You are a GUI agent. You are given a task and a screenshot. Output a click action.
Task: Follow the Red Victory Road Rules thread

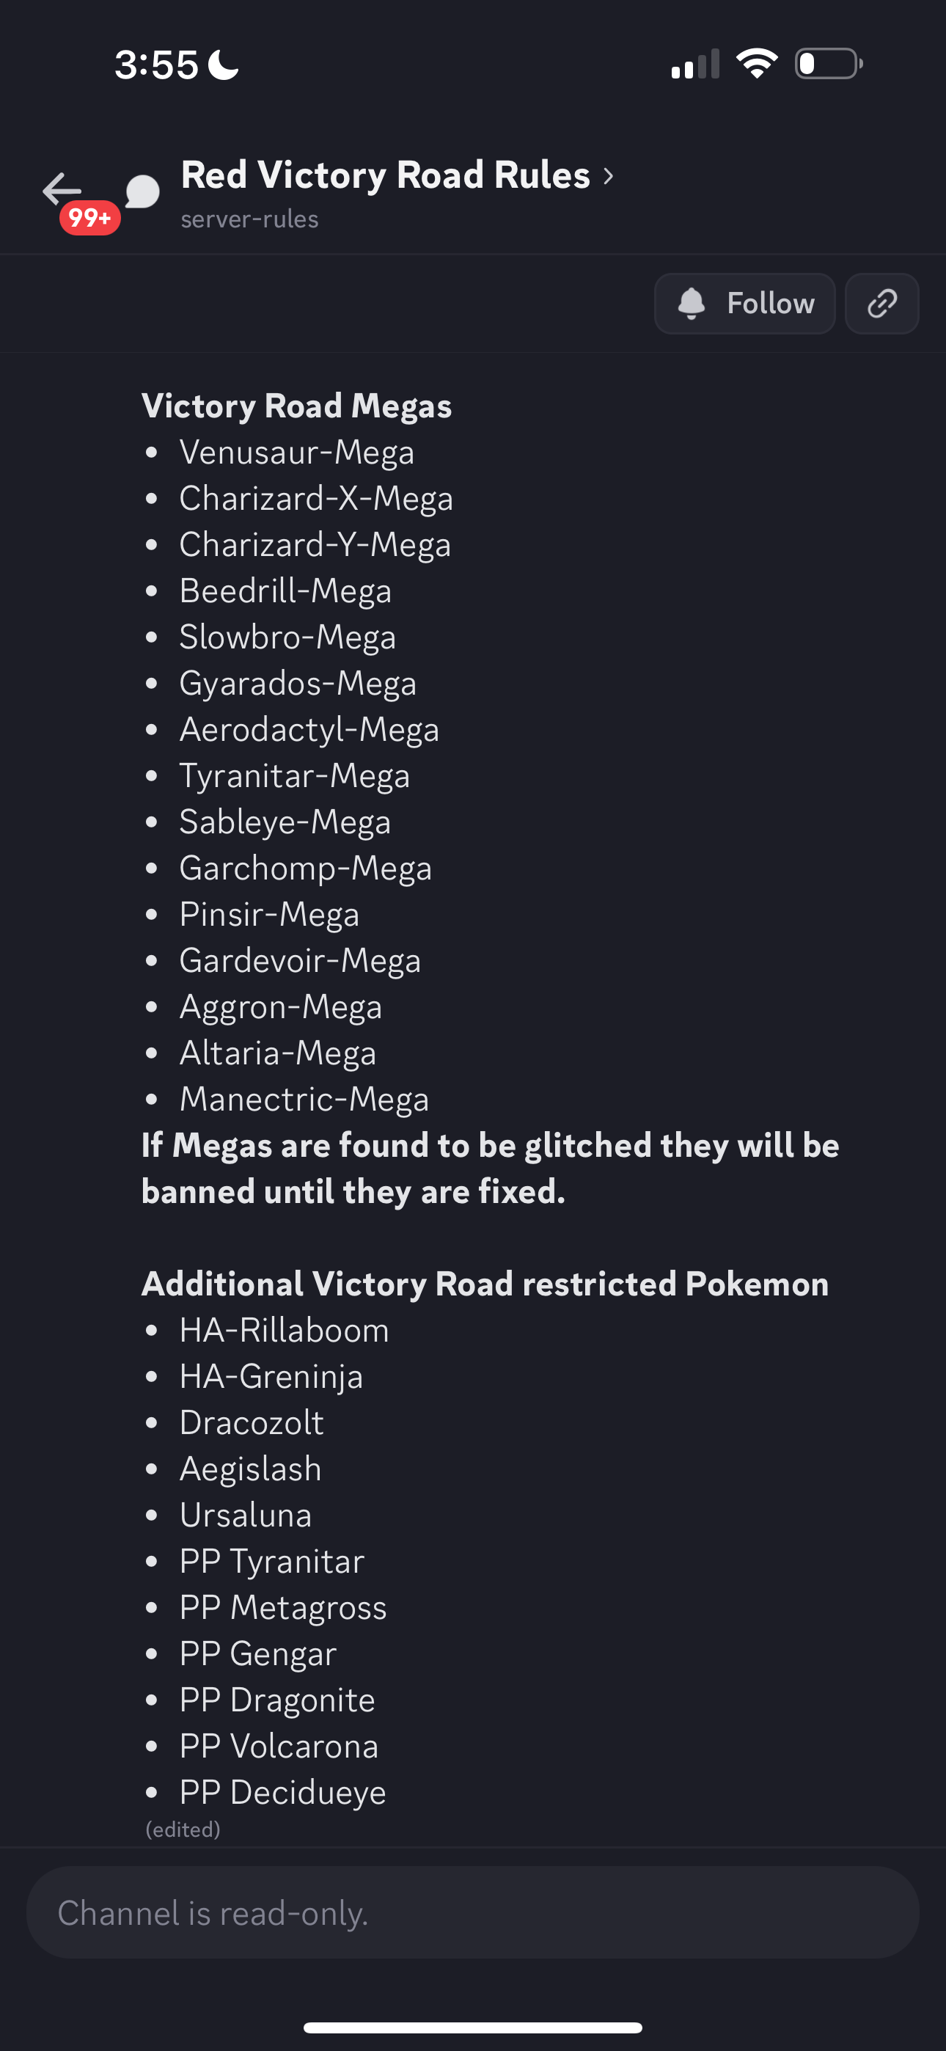(x=744, y=304)
